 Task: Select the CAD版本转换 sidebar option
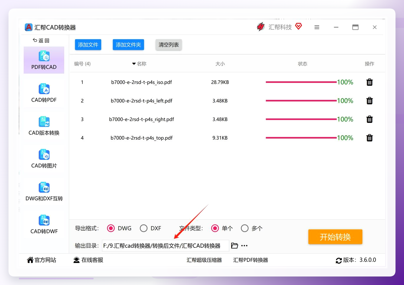point(44,126)
